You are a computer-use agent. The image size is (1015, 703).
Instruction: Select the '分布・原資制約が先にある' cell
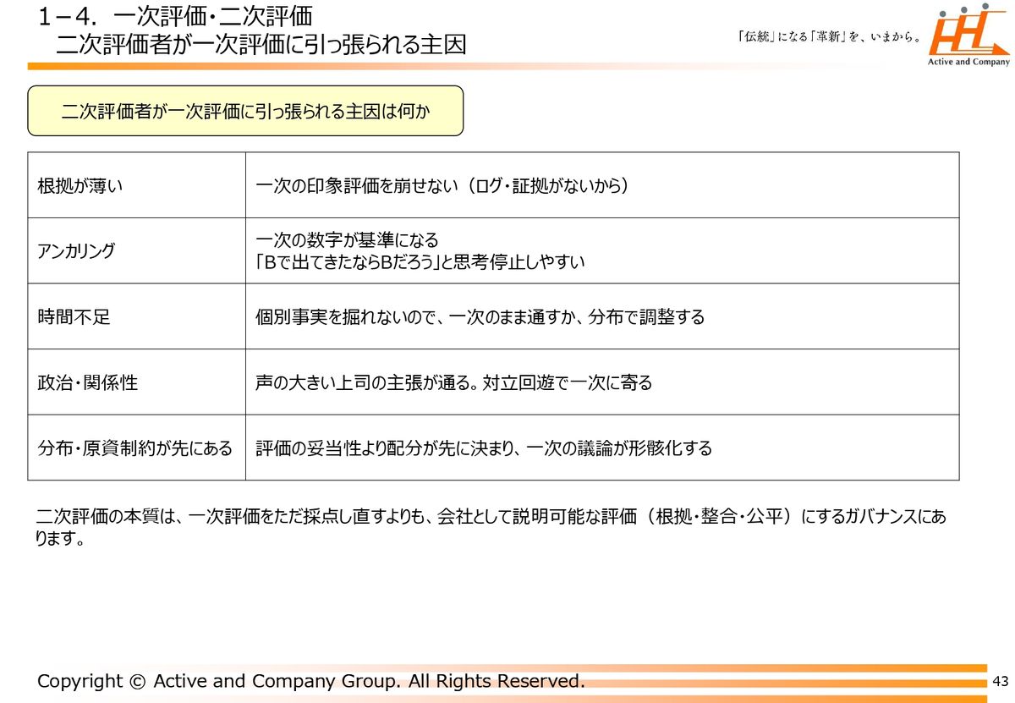[x=135, y=448]
